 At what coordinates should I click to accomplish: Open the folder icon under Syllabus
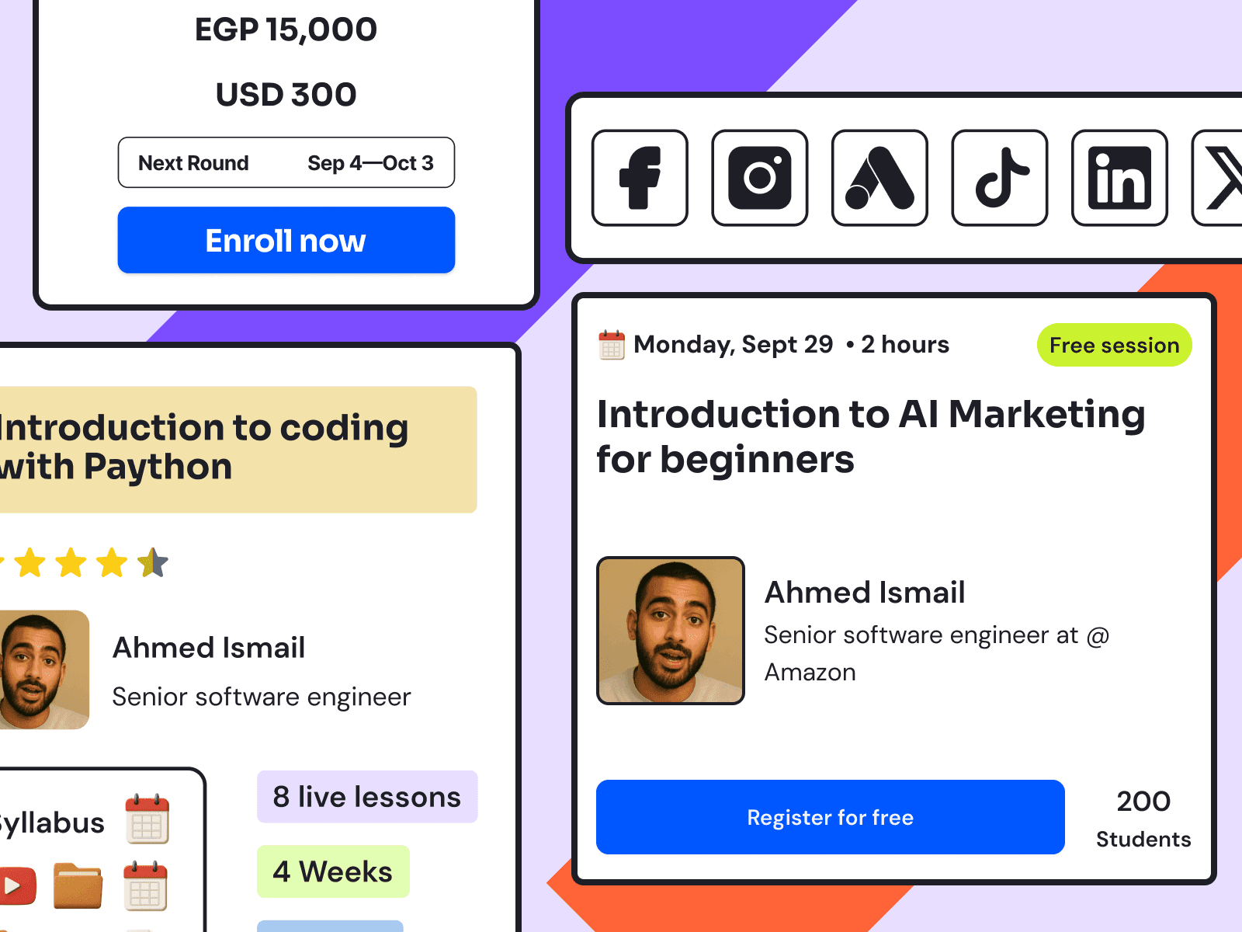pos(78,885)
